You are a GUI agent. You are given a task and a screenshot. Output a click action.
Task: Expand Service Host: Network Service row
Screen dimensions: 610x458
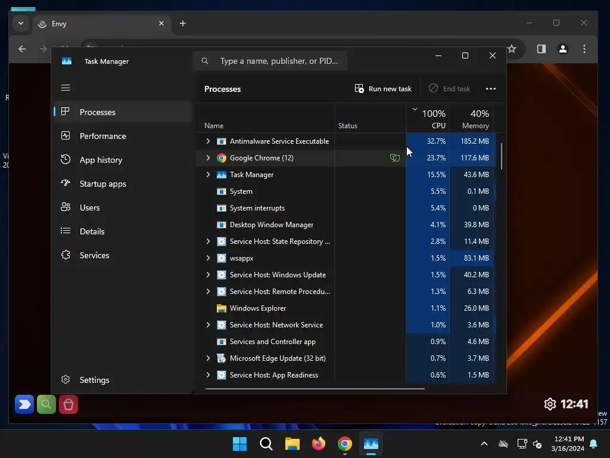point(208,325)
